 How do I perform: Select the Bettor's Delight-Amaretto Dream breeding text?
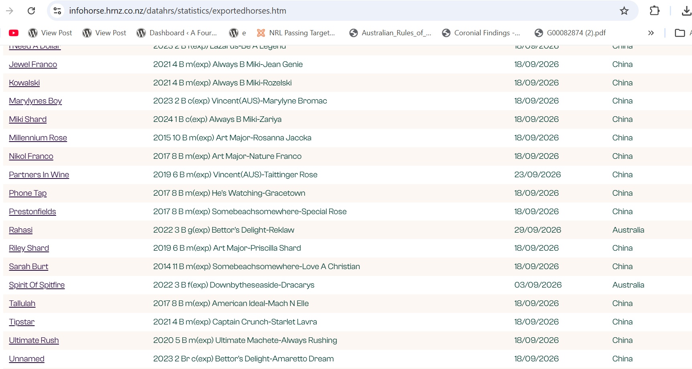click(274, 359)
